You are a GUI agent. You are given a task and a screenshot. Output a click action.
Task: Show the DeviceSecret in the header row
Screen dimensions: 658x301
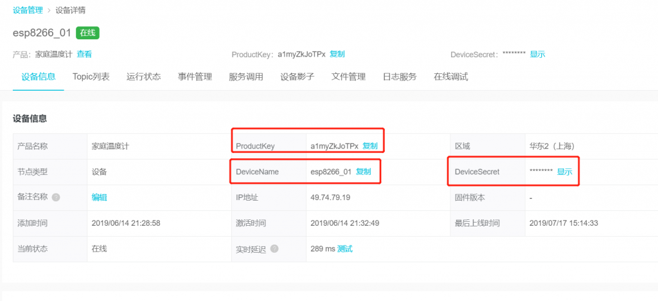538,54
